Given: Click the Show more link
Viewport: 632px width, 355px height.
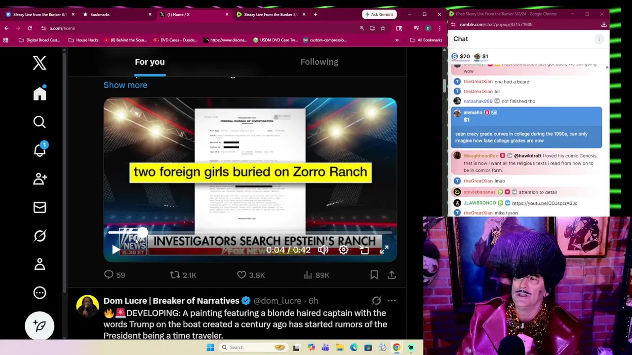Looking at the screenshot, I should point(125,85).
